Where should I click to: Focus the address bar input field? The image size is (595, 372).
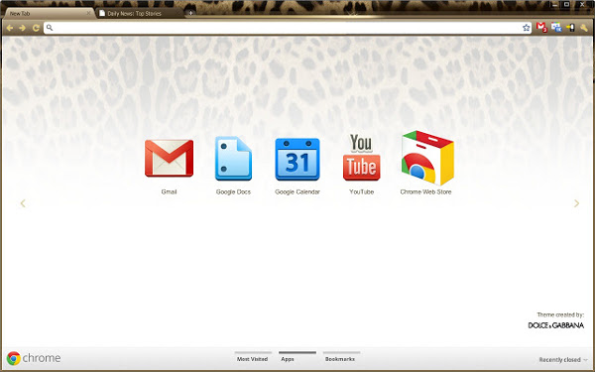pyautogui.click(x=288, y=28)
